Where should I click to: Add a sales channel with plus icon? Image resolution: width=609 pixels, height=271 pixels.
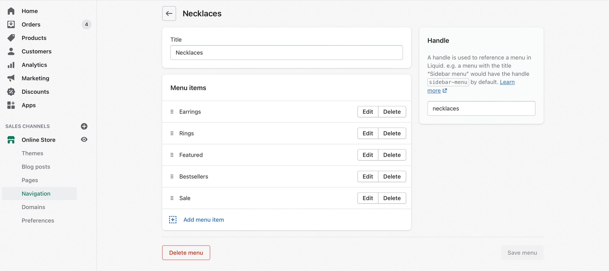click(84, 126)
